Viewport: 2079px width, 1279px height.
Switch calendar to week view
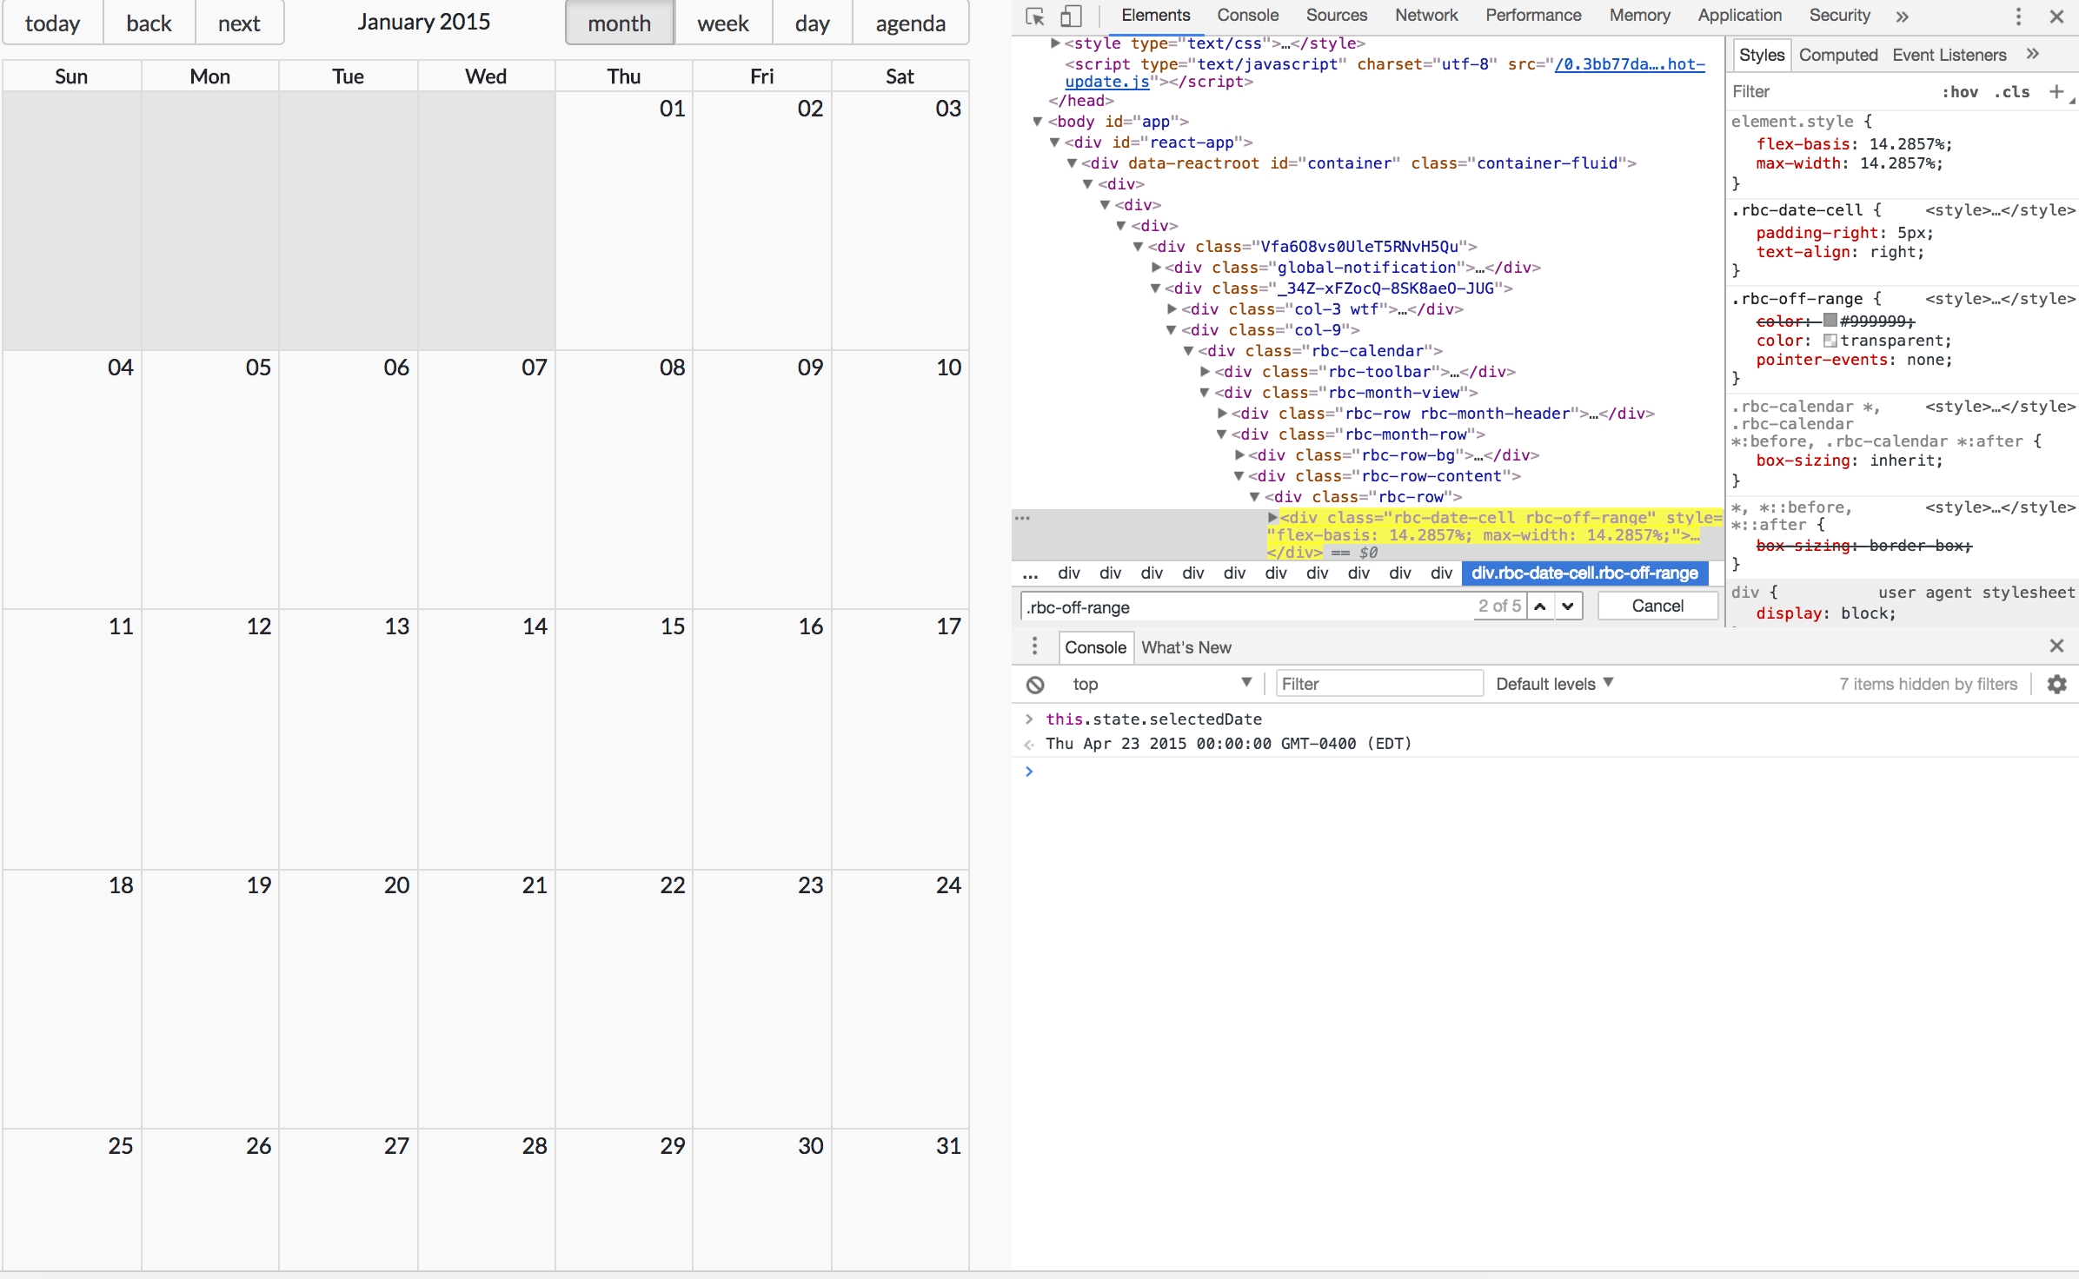(722, 23)
